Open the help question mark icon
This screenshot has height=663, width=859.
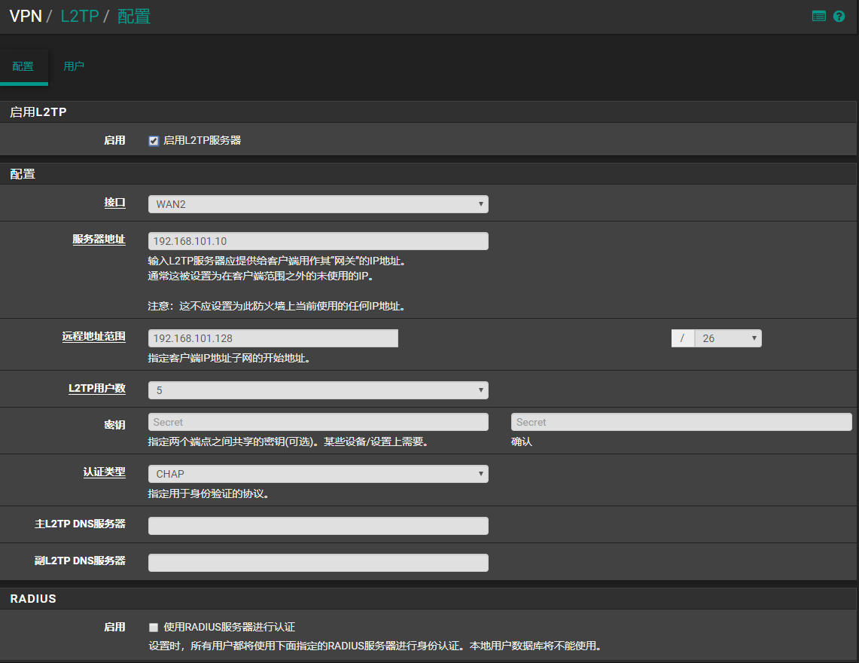839,16
